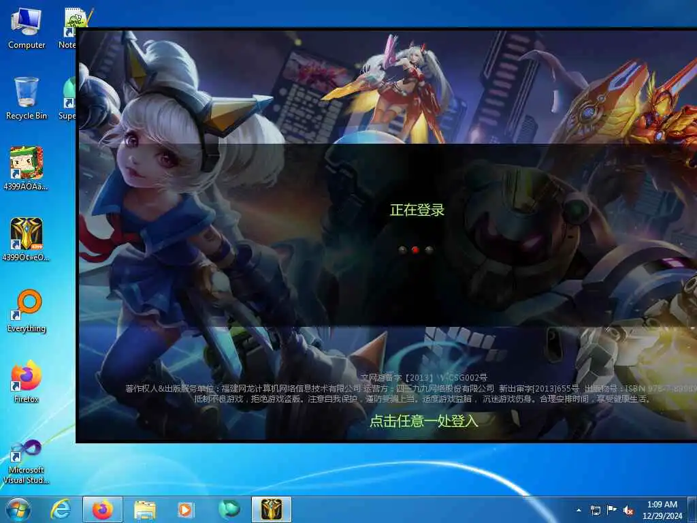This screenshot has height=523, width=697.
Task: Select the Firefox desktop shortcut
Action: click(27, 381)
